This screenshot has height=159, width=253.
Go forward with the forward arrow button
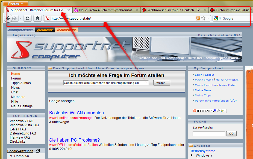[x=15, y=18]
